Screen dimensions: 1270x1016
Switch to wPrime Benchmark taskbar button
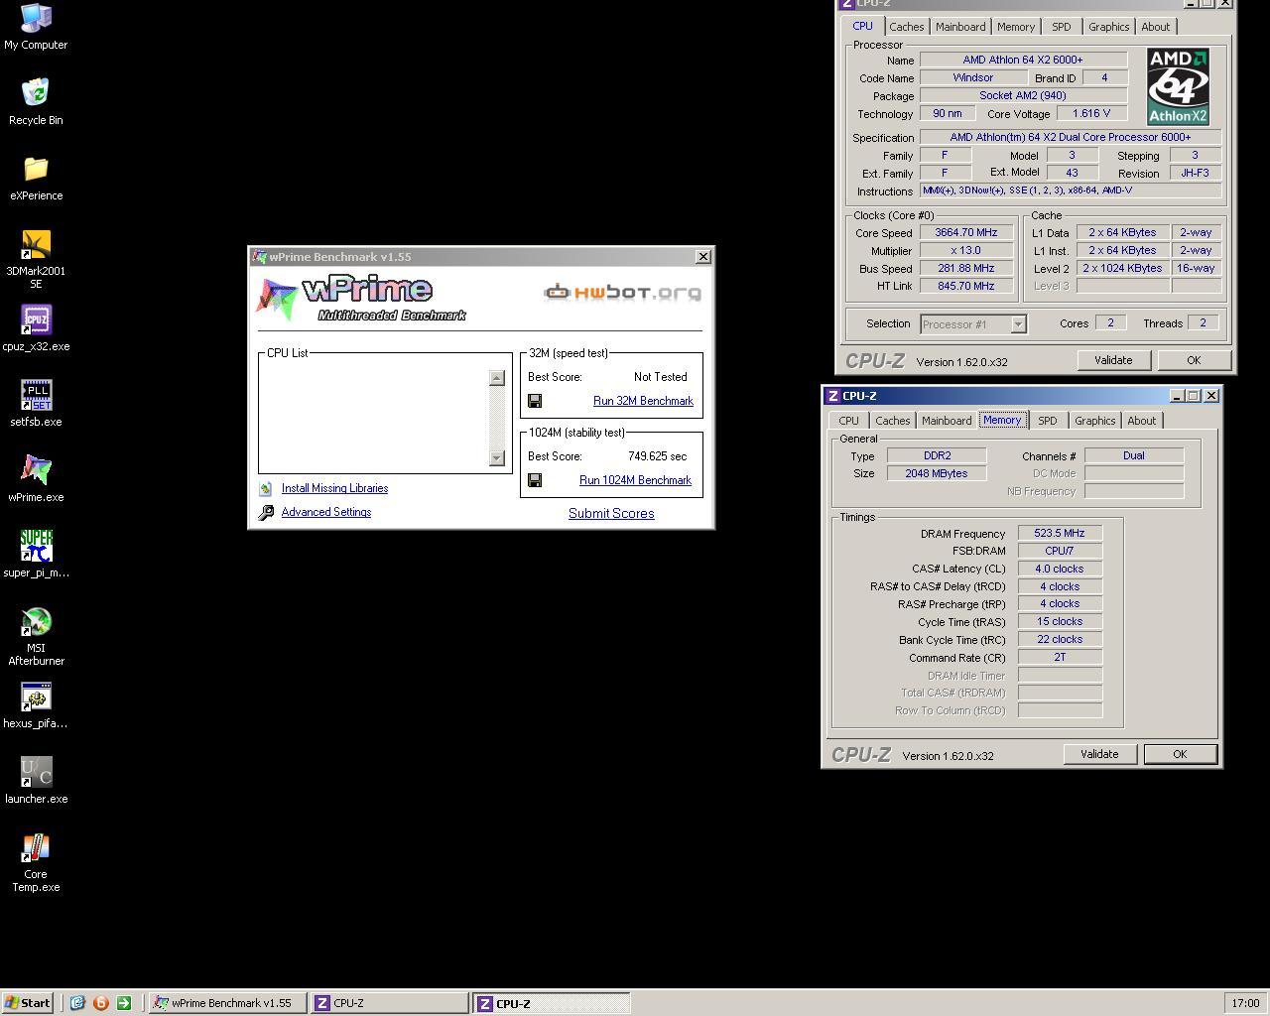pyautogui.click(x=227, y=1003)
